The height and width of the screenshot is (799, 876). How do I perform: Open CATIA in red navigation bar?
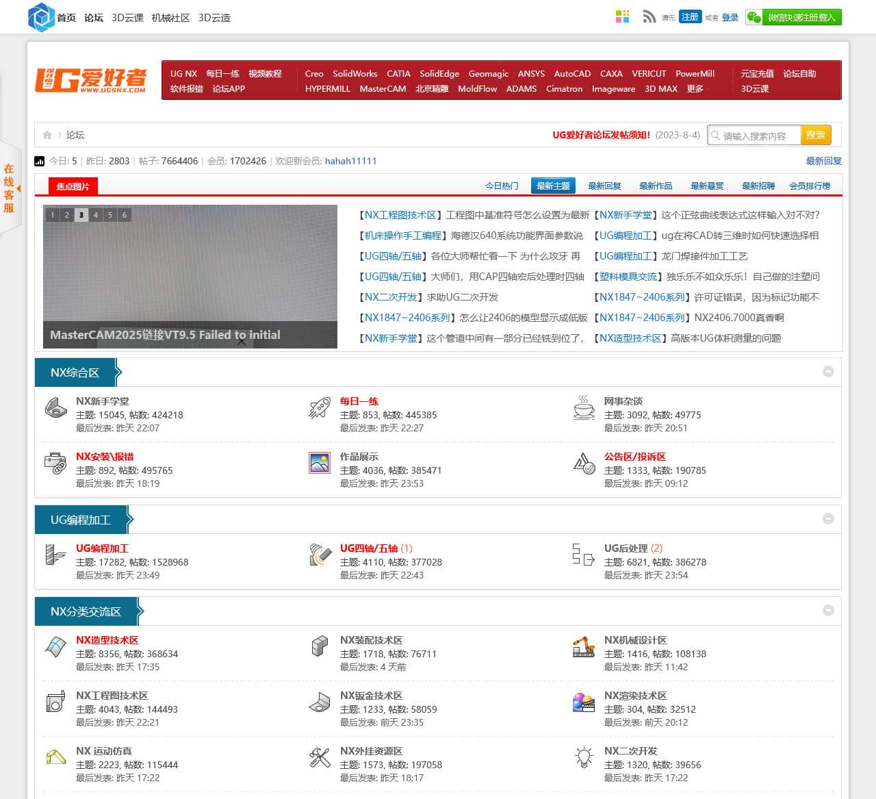pyautogui.click(x=398, y=74)
